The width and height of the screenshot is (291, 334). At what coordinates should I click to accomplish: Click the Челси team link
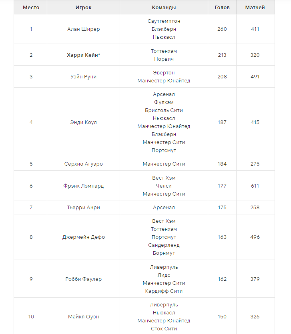(164, 186)
